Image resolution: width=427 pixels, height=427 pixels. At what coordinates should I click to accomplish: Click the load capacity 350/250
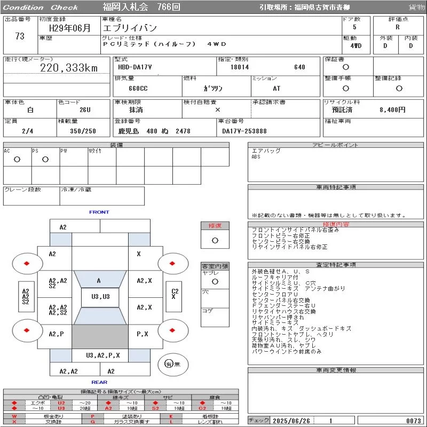pos(83,131)
